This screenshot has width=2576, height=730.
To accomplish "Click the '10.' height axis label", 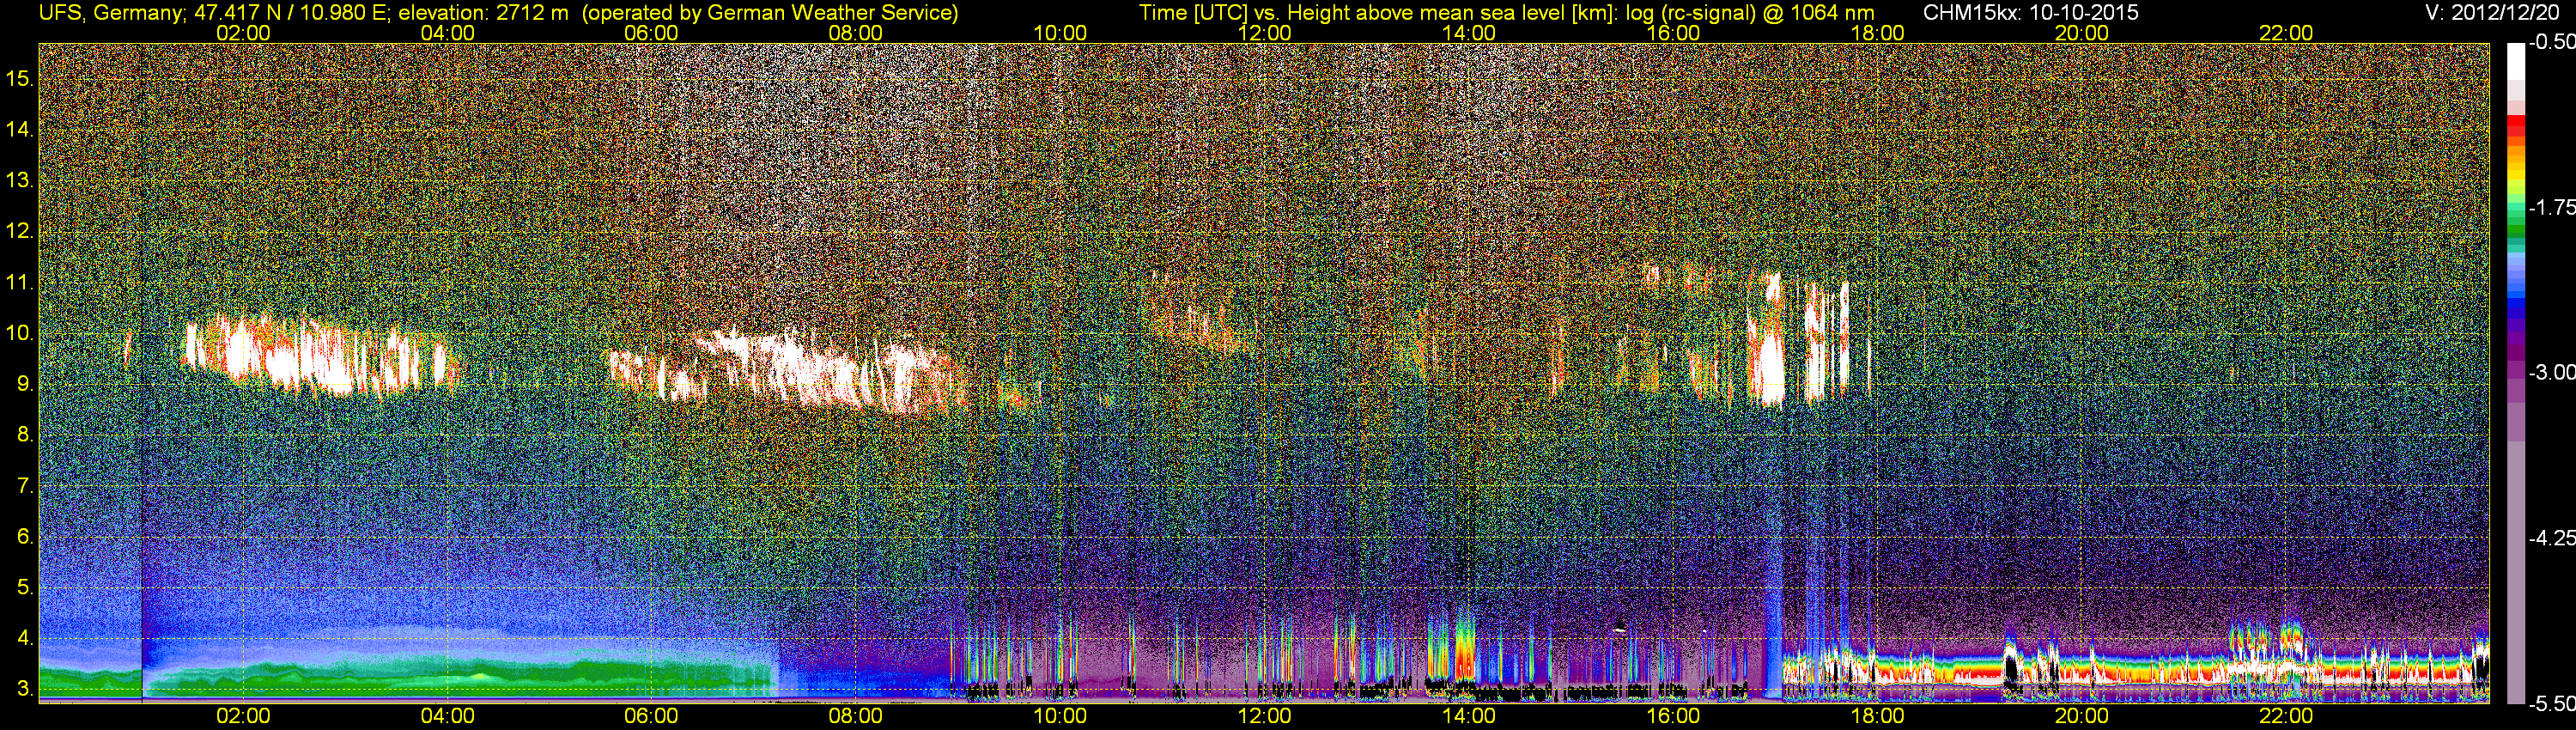I will [20, 333].
